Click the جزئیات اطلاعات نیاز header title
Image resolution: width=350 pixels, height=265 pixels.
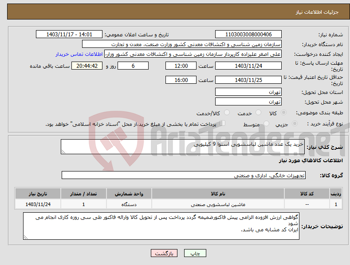point(317,12)
